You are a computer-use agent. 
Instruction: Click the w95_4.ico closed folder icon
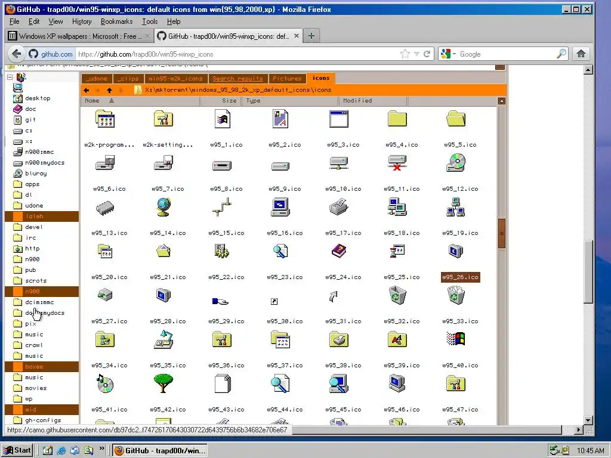[397, 119]
